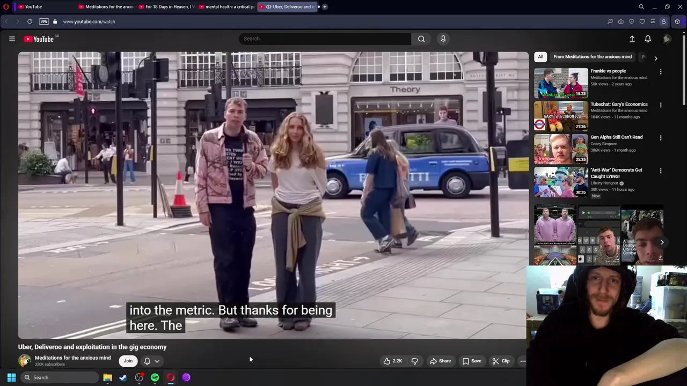The width and height of the screenshot is (687, 386).
Task: Submit search with magnifier button
Action: tap(421, 39)
